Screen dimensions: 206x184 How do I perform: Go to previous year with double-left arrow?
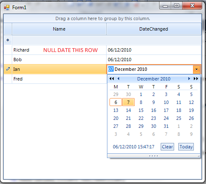112,79
